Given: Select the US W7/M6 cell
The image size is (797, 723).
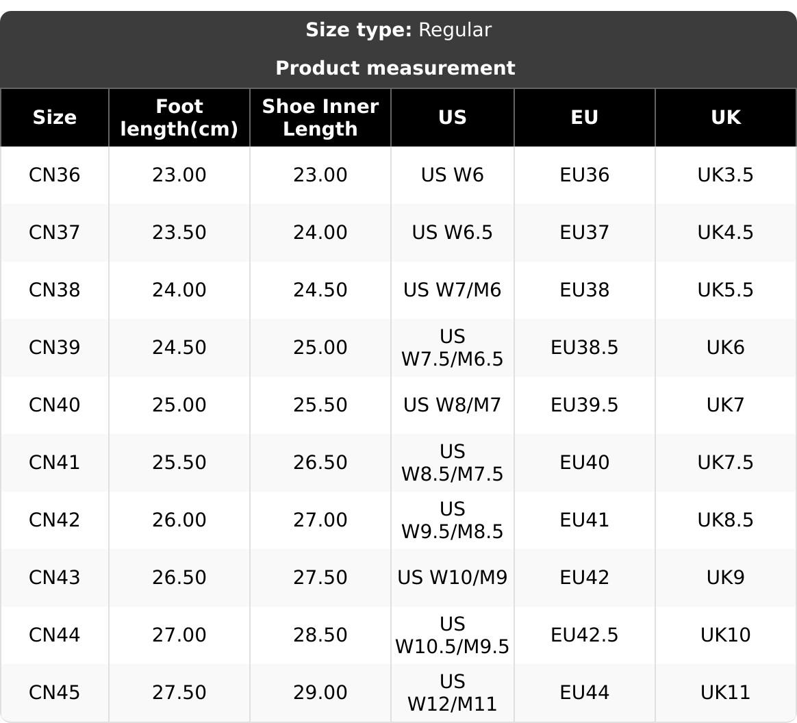Looking at the screenshot, I should (x=453, y=290).
